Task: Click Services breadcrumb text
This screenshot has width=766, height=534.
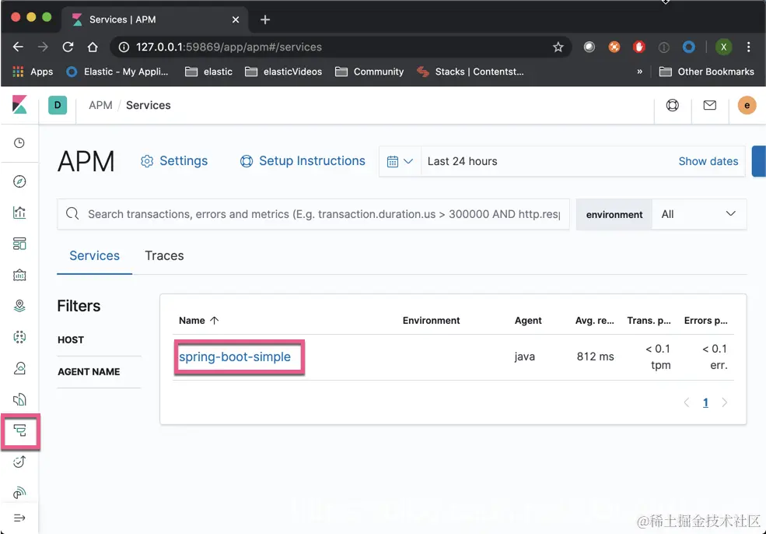Action: tap(148, 105)
